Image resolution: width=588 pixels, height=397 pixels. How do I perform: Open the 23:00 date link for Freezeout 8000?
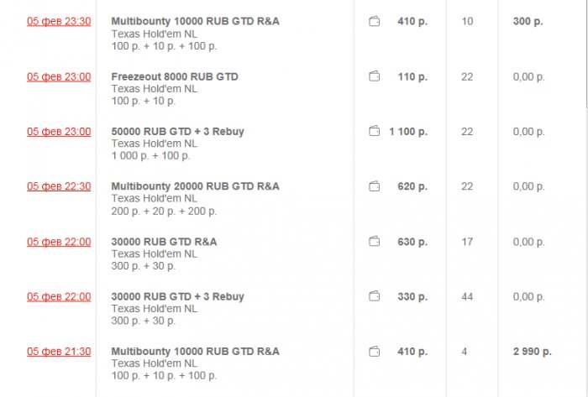[x=59, y=77]
